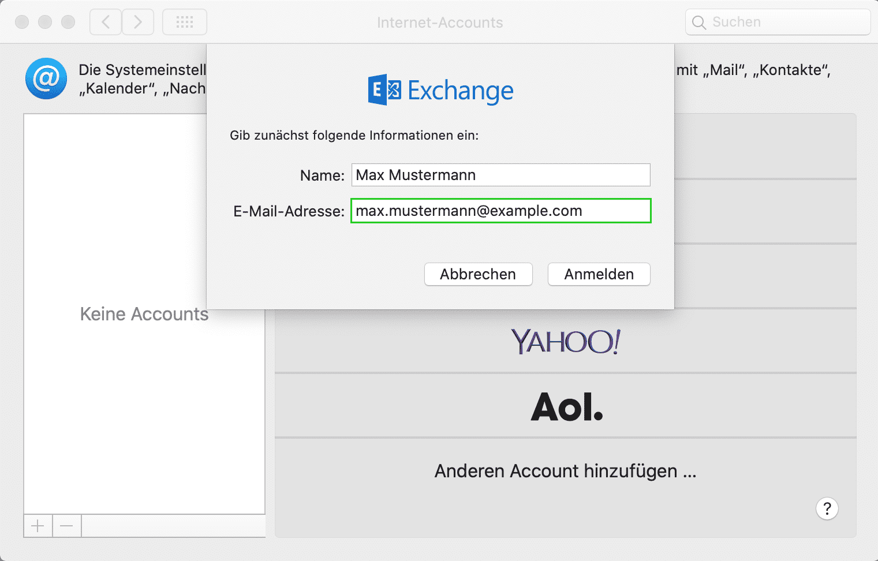Select Anderen Account hinzufügen option

coord(565,471)
